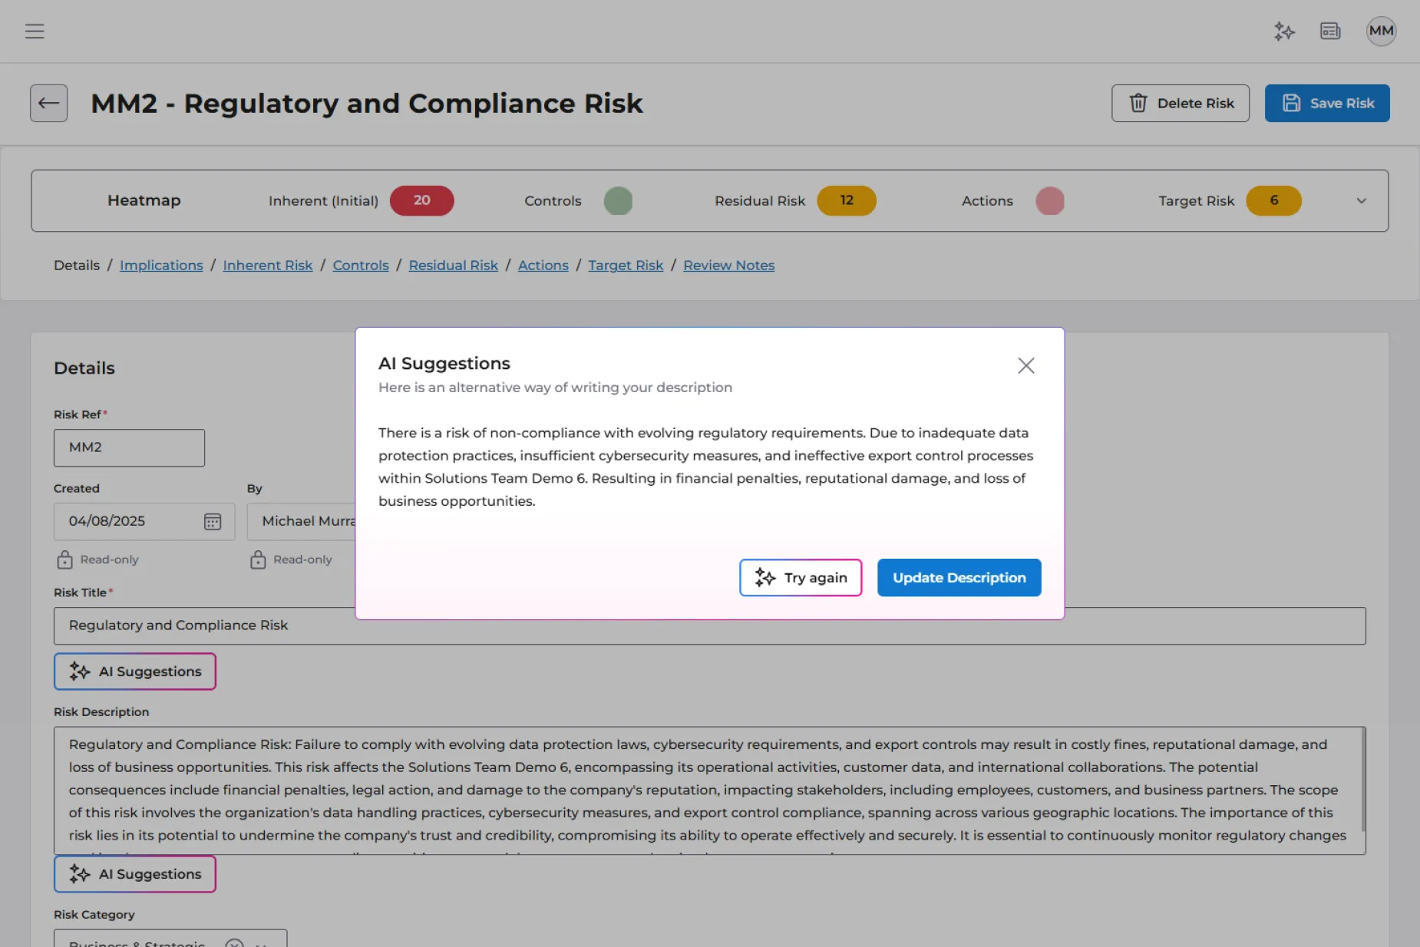Image resolution: width=1420 pixels, height=947 pixels.
Task: Jump to the Controls section link
Action: (x=361, y=266)
